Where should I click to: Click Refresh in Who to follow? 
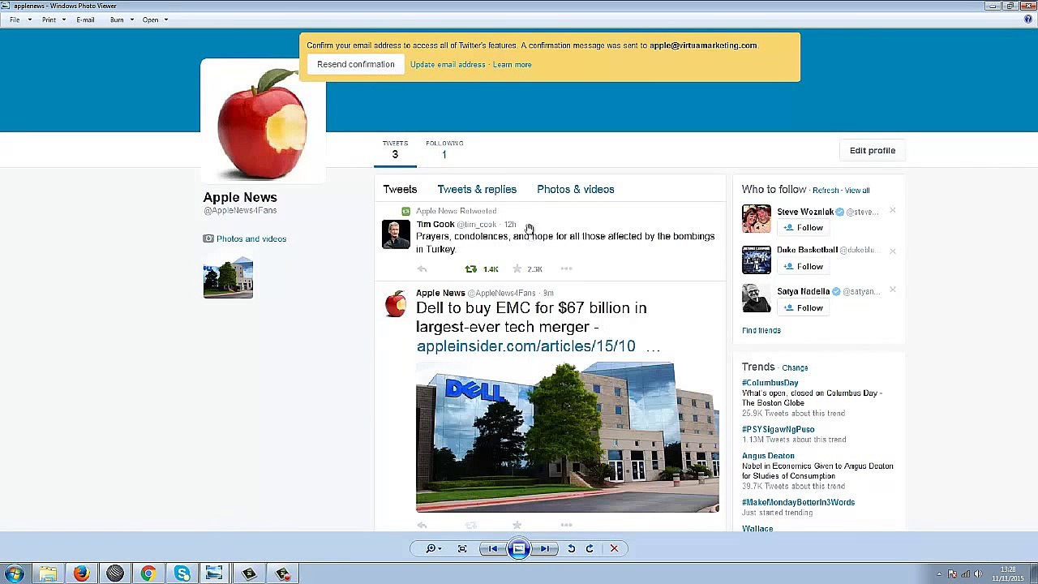pyautogui.click(x=826, y=191)
